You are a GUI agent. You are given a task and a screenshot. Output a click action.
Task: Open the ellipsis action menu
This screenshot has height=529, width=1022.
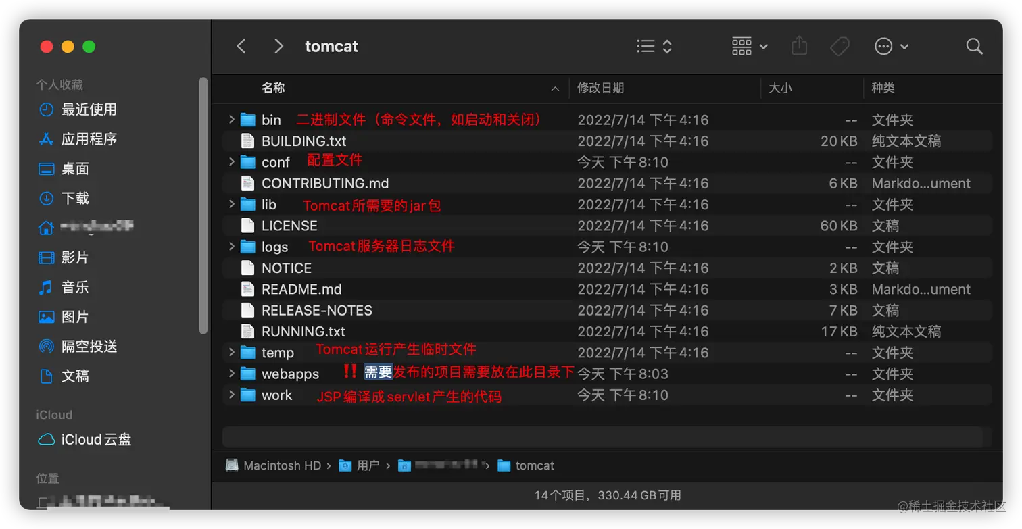tap(891, 46)
